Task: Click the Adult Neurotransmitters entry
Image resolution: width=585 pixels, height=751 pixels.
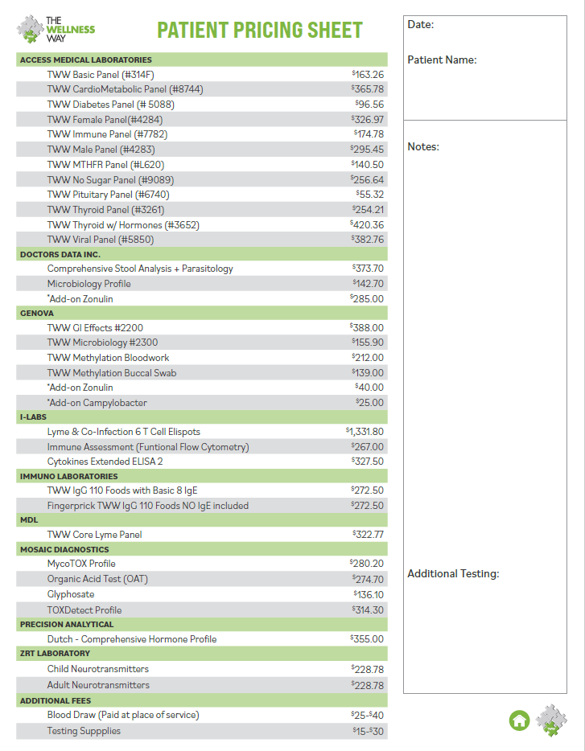Action: tap(98, 685)
